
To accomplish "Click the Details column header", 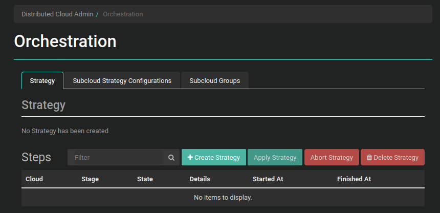I will (x=200, y=179).
